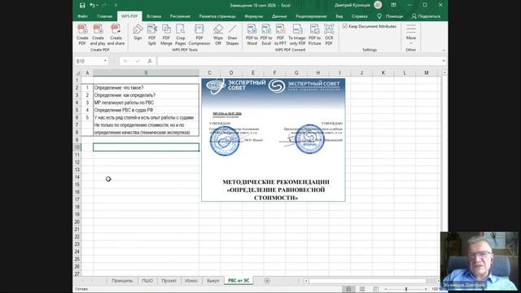Expand the Name Box dropdown

pyautogui.click(x=105, y=61)
